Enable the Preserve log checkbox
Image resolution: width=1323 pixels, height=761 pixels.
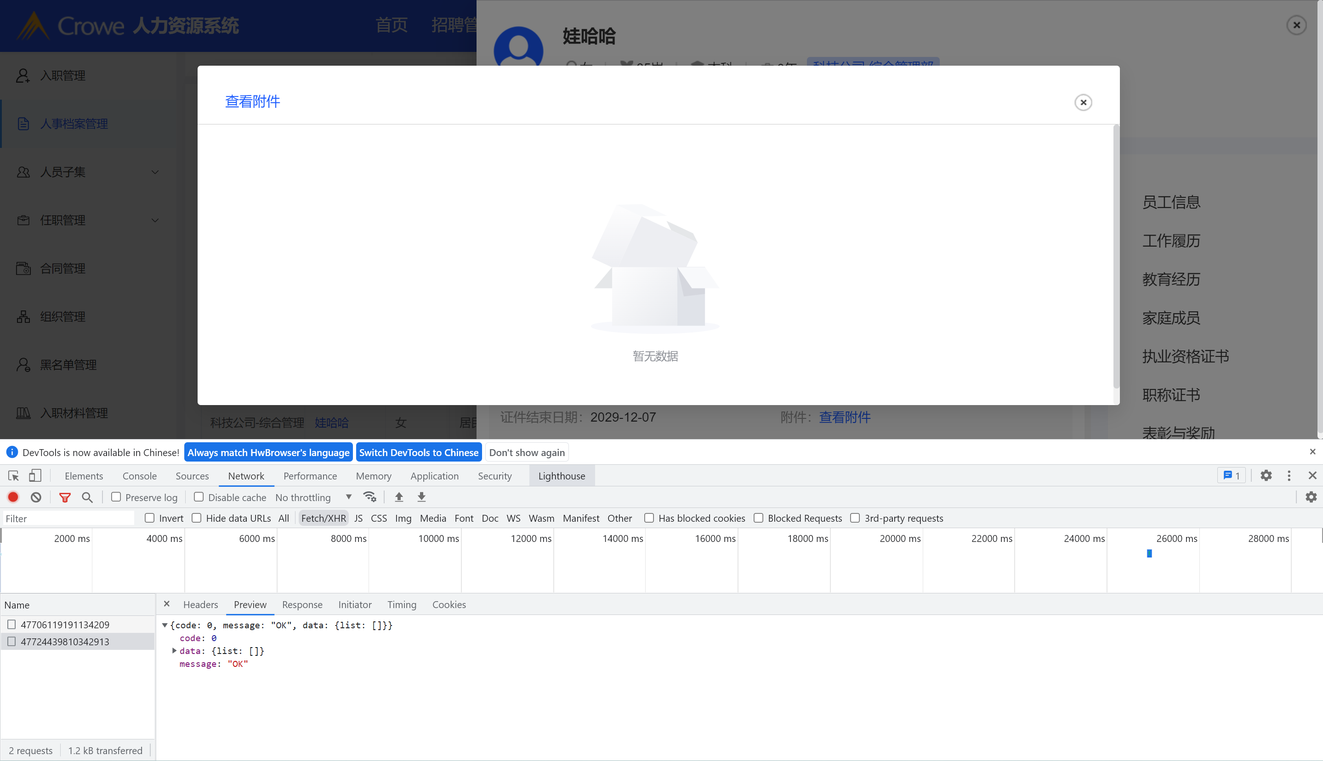coord(116,497)
